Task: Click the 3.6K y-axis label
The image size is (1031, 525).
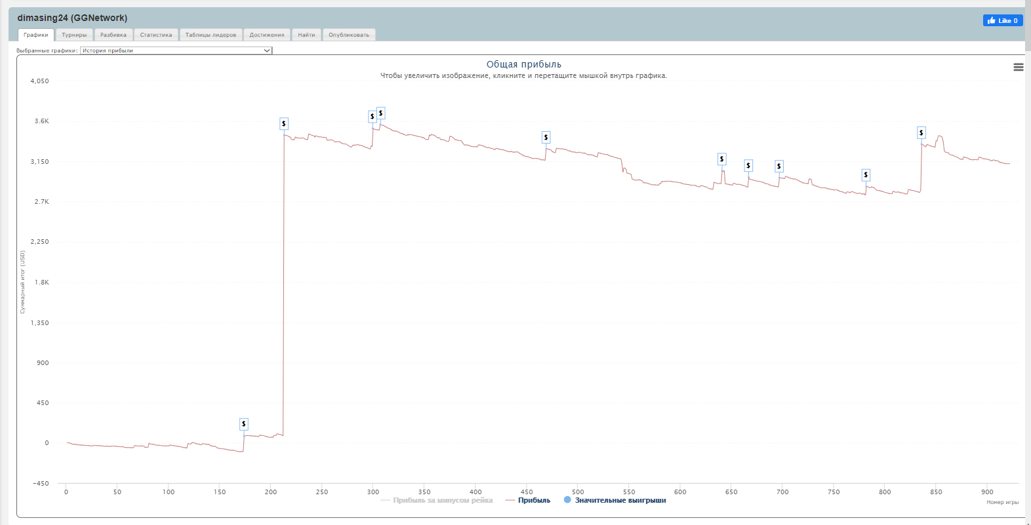Action: [x=42, y=121]
